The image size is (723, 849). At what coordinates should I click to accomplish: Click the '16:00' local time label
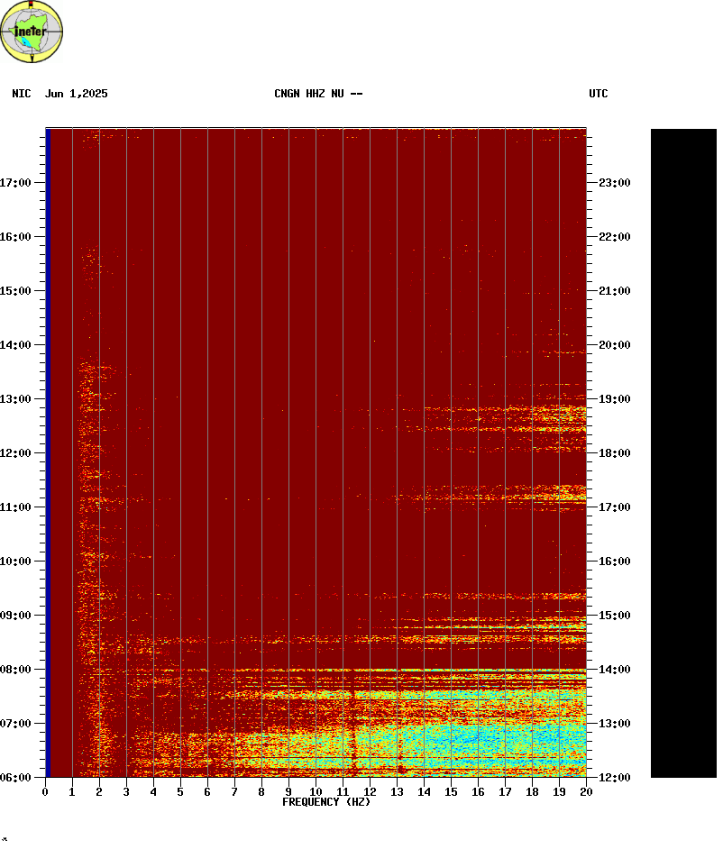click(15, 237)
